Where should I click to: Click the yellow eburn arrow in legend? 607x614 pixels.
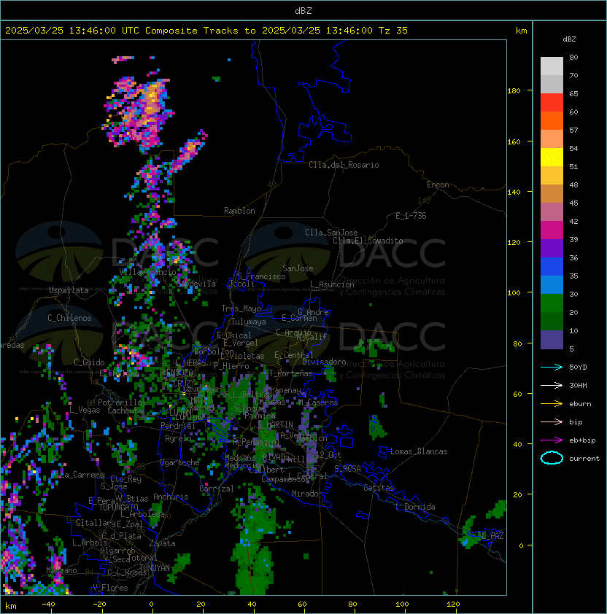click(x=552, y=404)
